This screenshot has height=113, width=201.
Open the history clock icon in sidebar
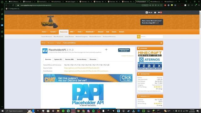(2, 36)
